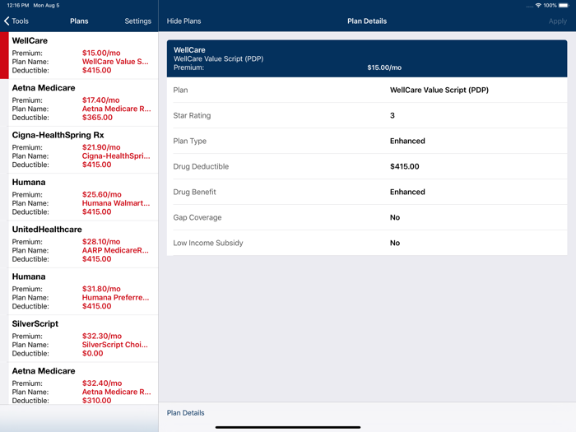The height and width of the screenshot is (432, 576).
Task: Click the Star Rating value 3
Action: [x=392, y=115]
